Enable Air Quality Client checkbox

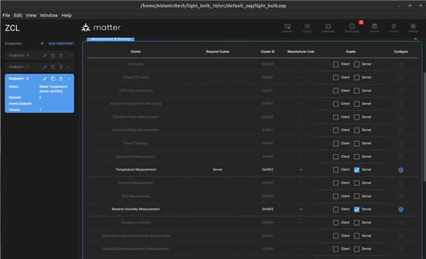tap(335, 64)
